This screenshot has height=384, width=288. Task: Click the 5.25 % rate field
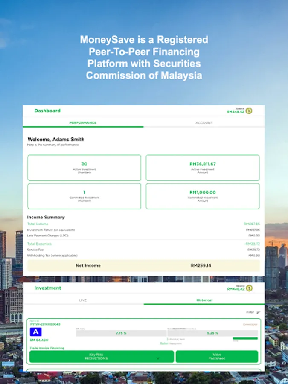(x=212, y=333)
